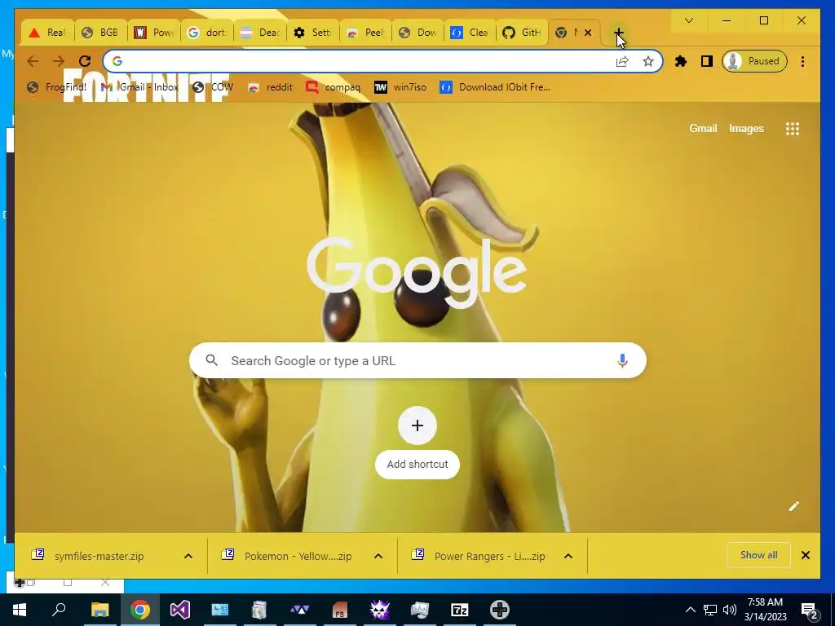Click the Gmail link on the page
Screen dimensions: 835x626
[703, 128]
